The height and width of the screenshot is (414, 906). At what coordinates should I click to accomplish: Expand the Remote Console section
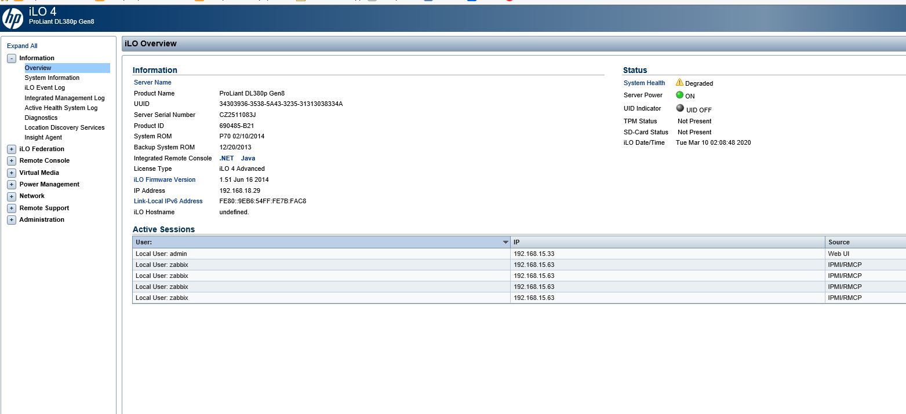pos(12,161)
